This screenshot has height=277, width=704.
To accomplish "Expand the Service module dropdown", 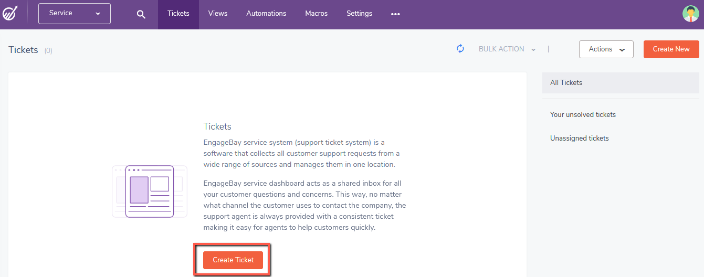I will point(75,14).
